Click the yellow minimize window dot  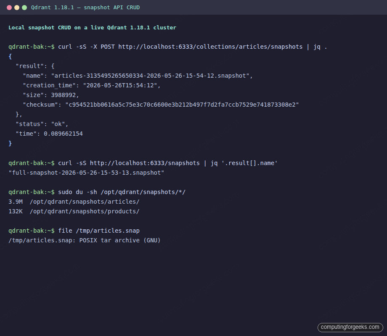pos(17,8)
